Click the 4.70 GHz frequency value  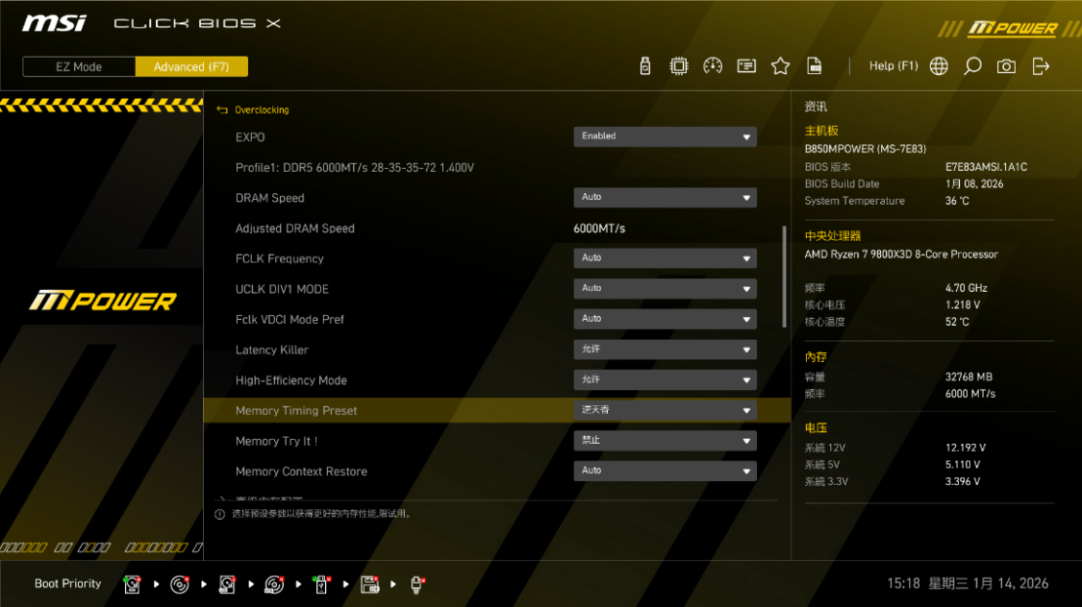tap(966, 288)
